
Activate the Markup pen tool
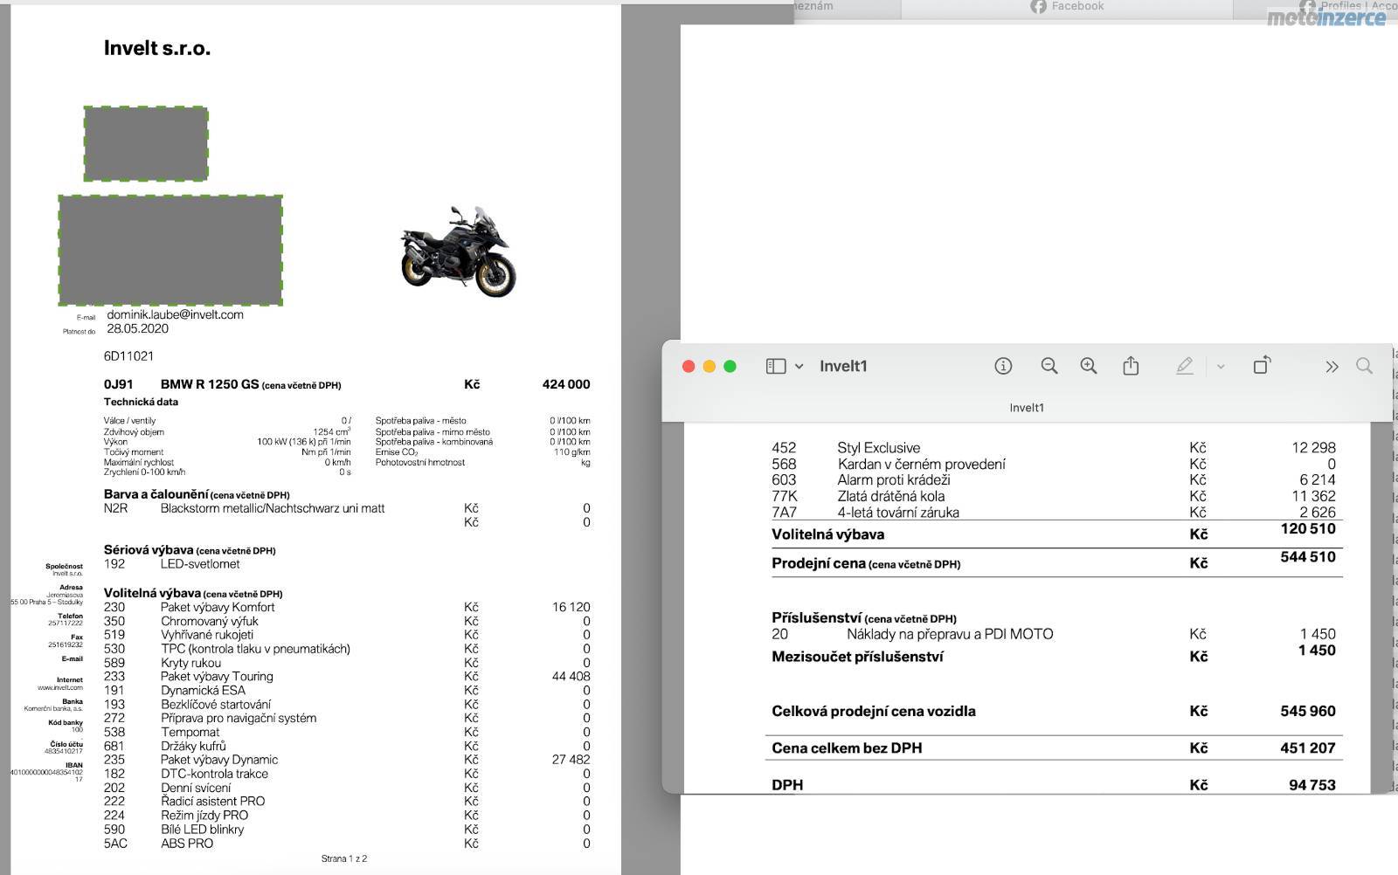pyautogui.click(x=1184, y=366)
